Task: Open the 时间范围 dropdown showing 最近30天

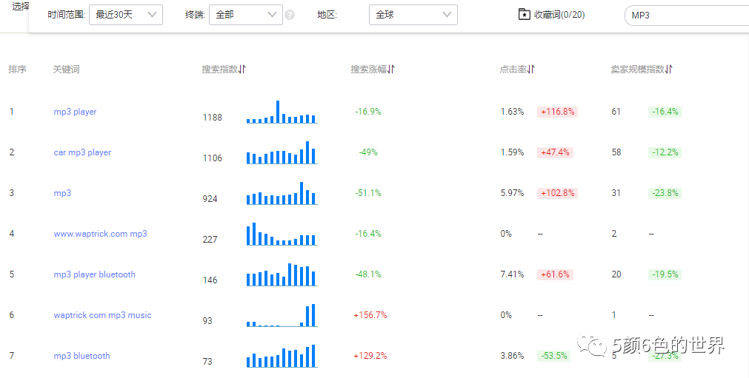Action: pyautogui.click(x=126, y=15)
